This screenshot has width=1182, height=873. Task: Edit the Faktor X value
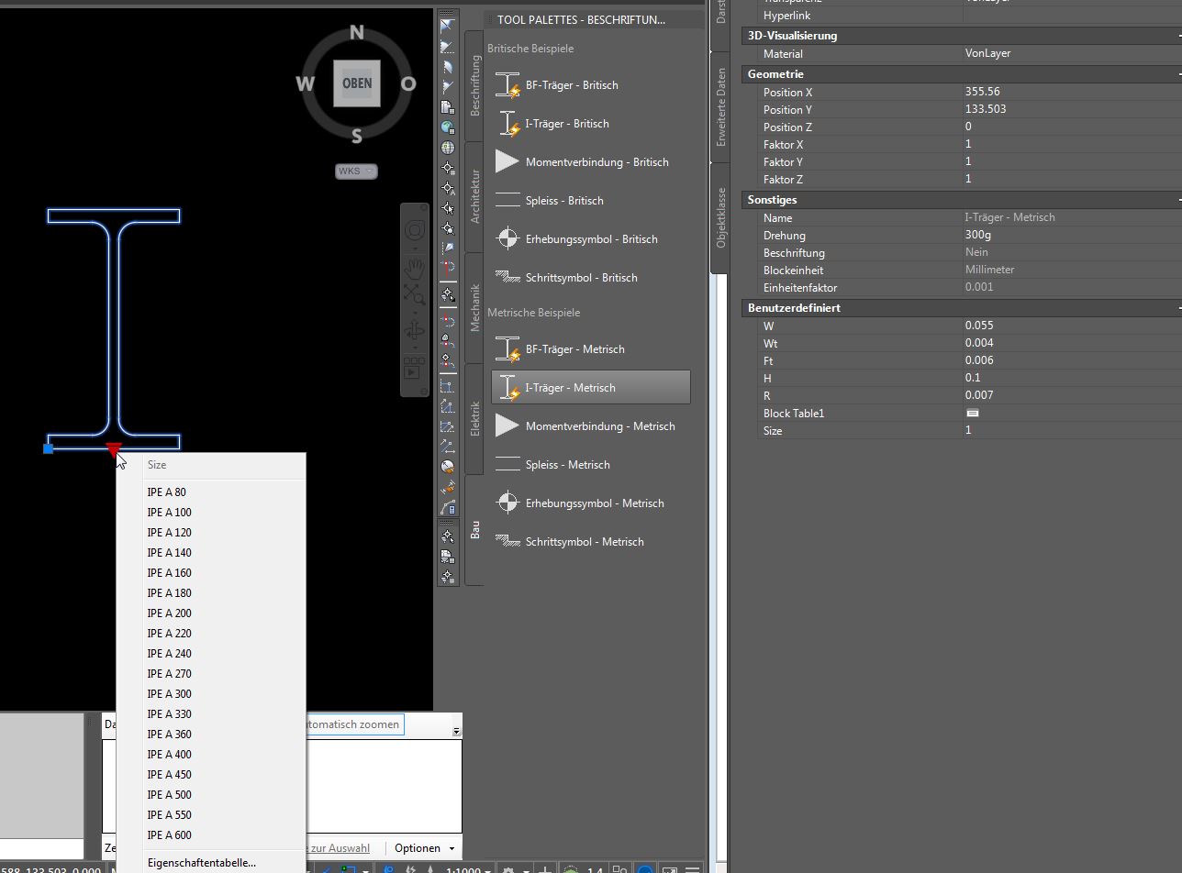pos(1072,144)
